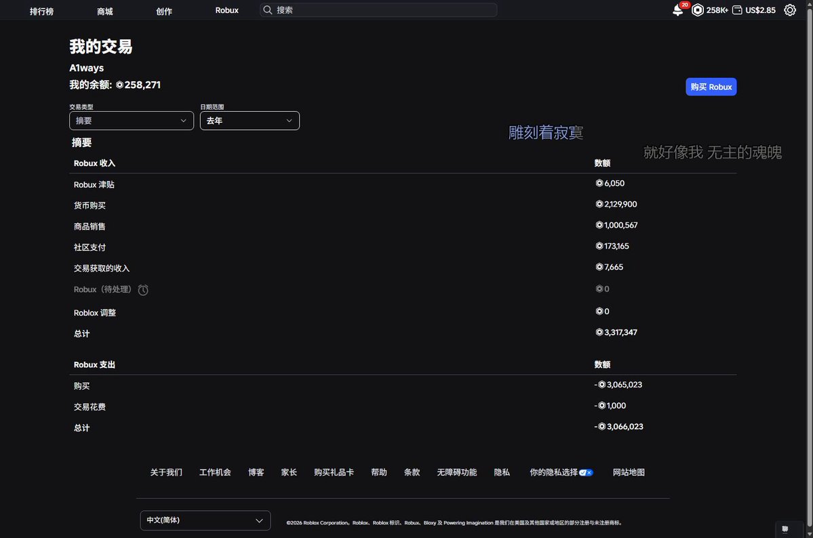Open the 你的隐私选择 footer link

pyautogui.click(x=553, y=472)
